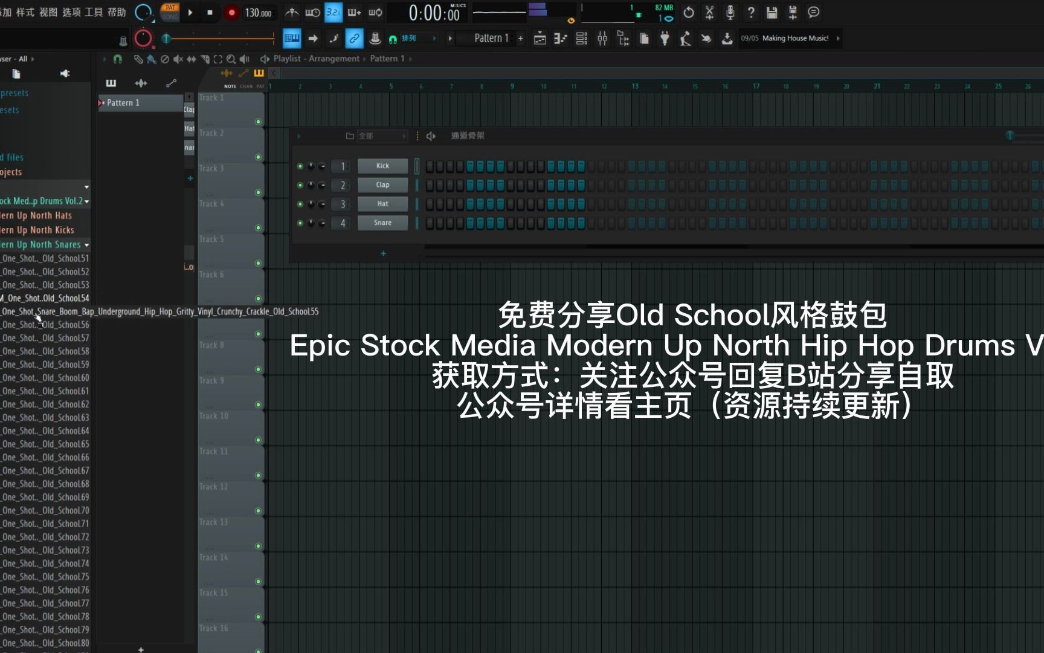Image resolution: width=1044 pixels, height=653 pixels.
Task: Open the channel rack icon
Action: click(x=581, y=39)
